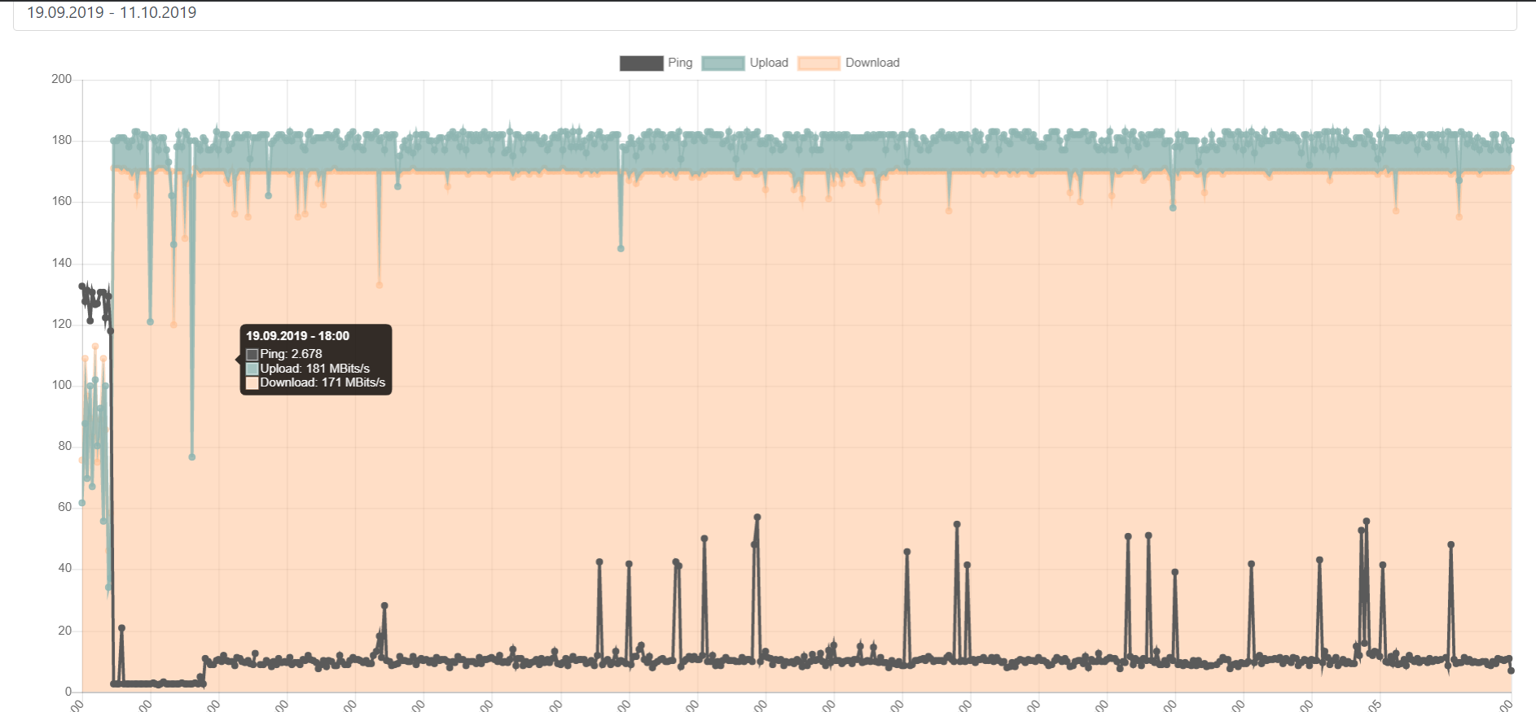Toggle the Ping dataset via its legend label
Viewport: 1536px width, 712px height.
(x=679, y=63)
